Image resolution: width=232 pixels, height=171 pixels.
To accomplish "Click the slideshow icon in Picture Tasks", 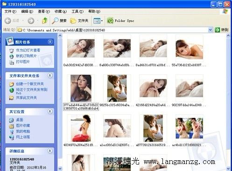I will tap(12, 51).
